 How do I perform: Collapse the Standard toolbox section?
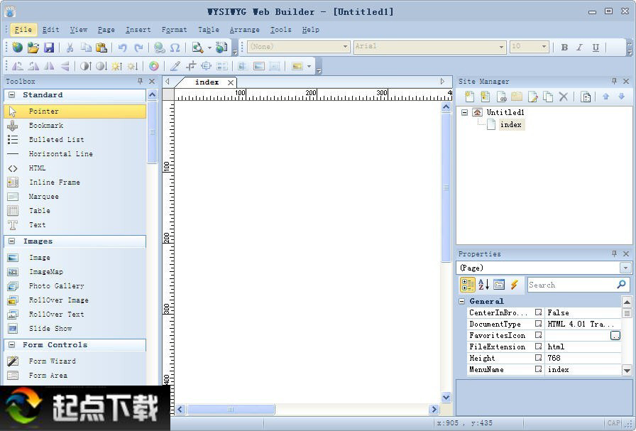click(x=12, y=94)
